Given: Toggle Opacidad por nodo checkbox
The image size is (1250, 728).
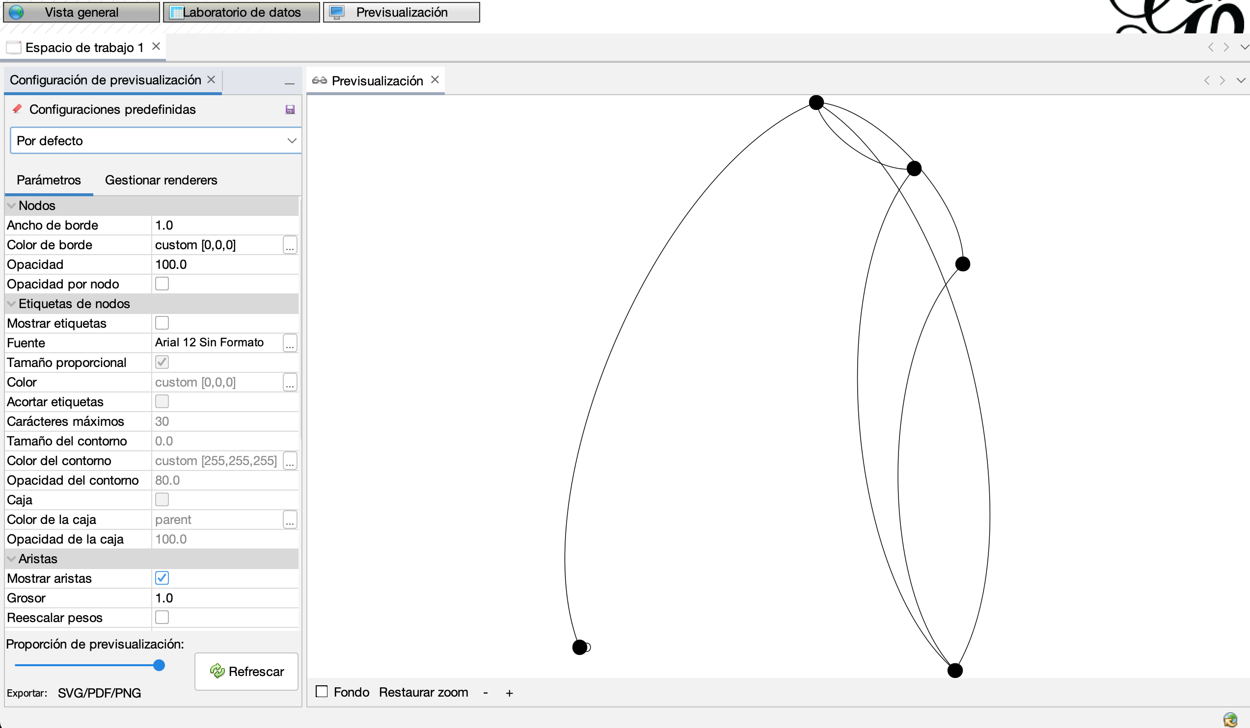Looking at the screenshot, I should coord(162,284).
